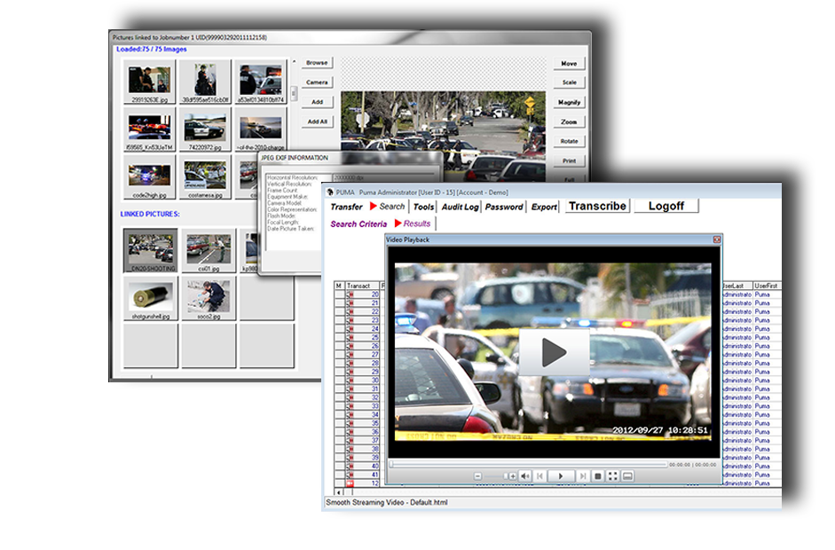Click the media icon for transaction 25
Image resolution: width=835 pixels, height=550 pixels.
coord(351,338)
